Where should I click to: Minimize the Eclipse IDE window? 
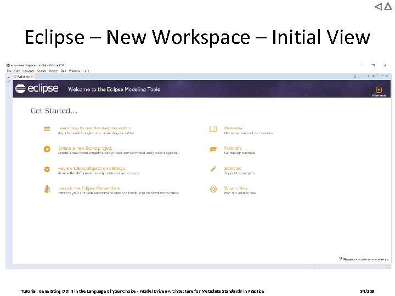click(x=362, y=65)
